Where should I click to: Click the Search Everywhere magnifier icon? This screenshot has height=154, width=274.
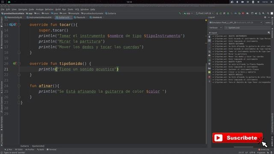point(268,13)
